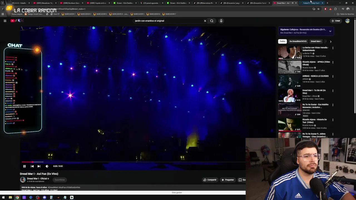
Task: Expand the Siguiente mix playlist chevron
Action: coord(330,31)
